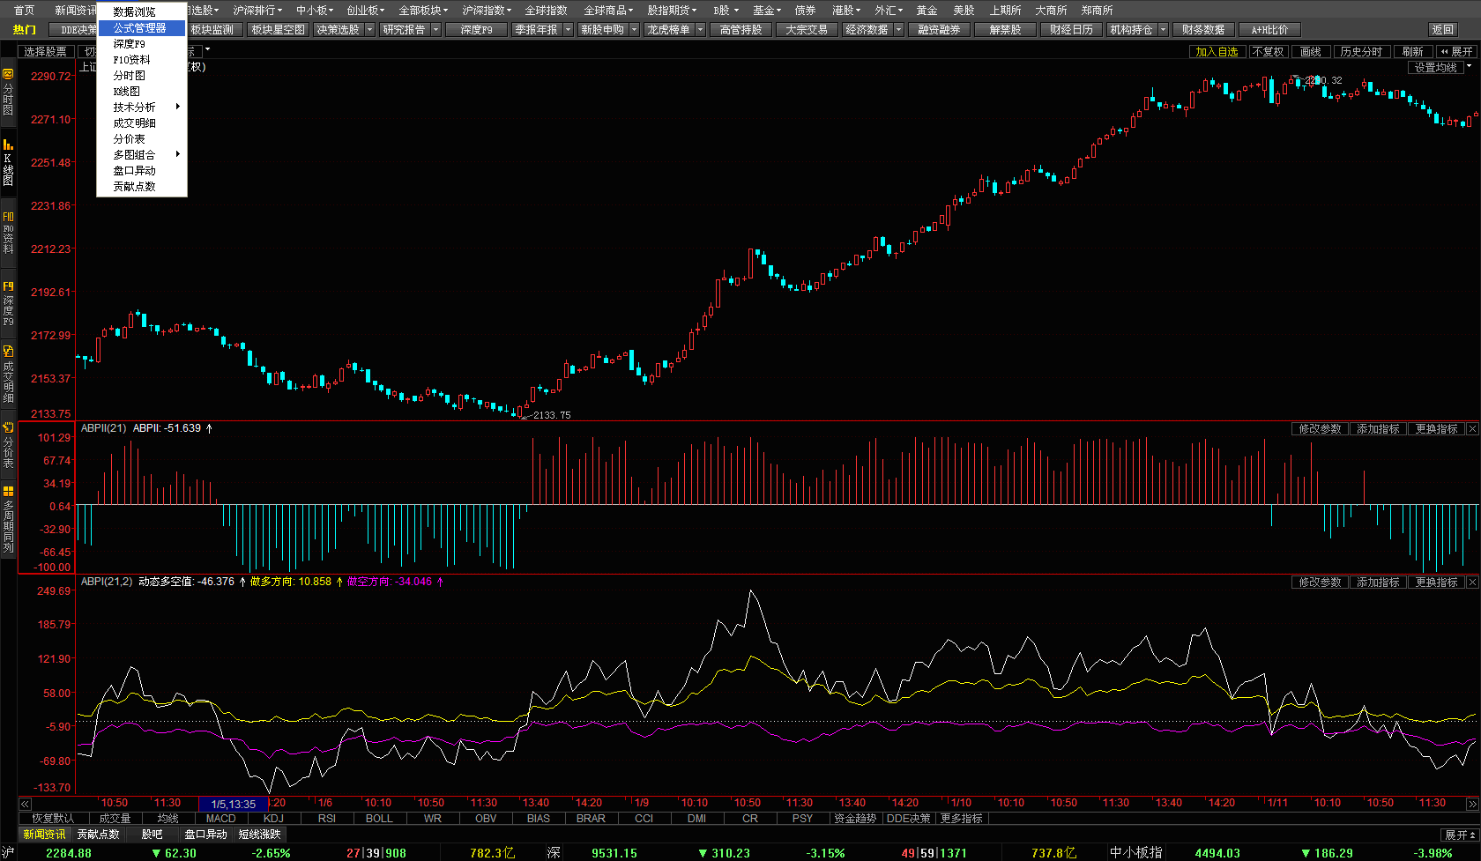The width and height of the screenshot is (1481, 861).
Task: Open 全球指数 top menu
Action: (546, 11)
